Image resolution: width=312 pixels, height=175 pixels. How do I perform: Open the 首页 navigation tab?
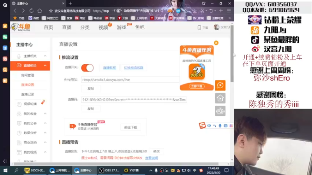(x=48, y=27)
